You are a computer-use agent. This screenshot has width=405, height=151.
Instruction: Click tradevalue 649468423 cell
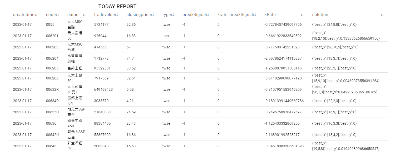pos(103,89)
